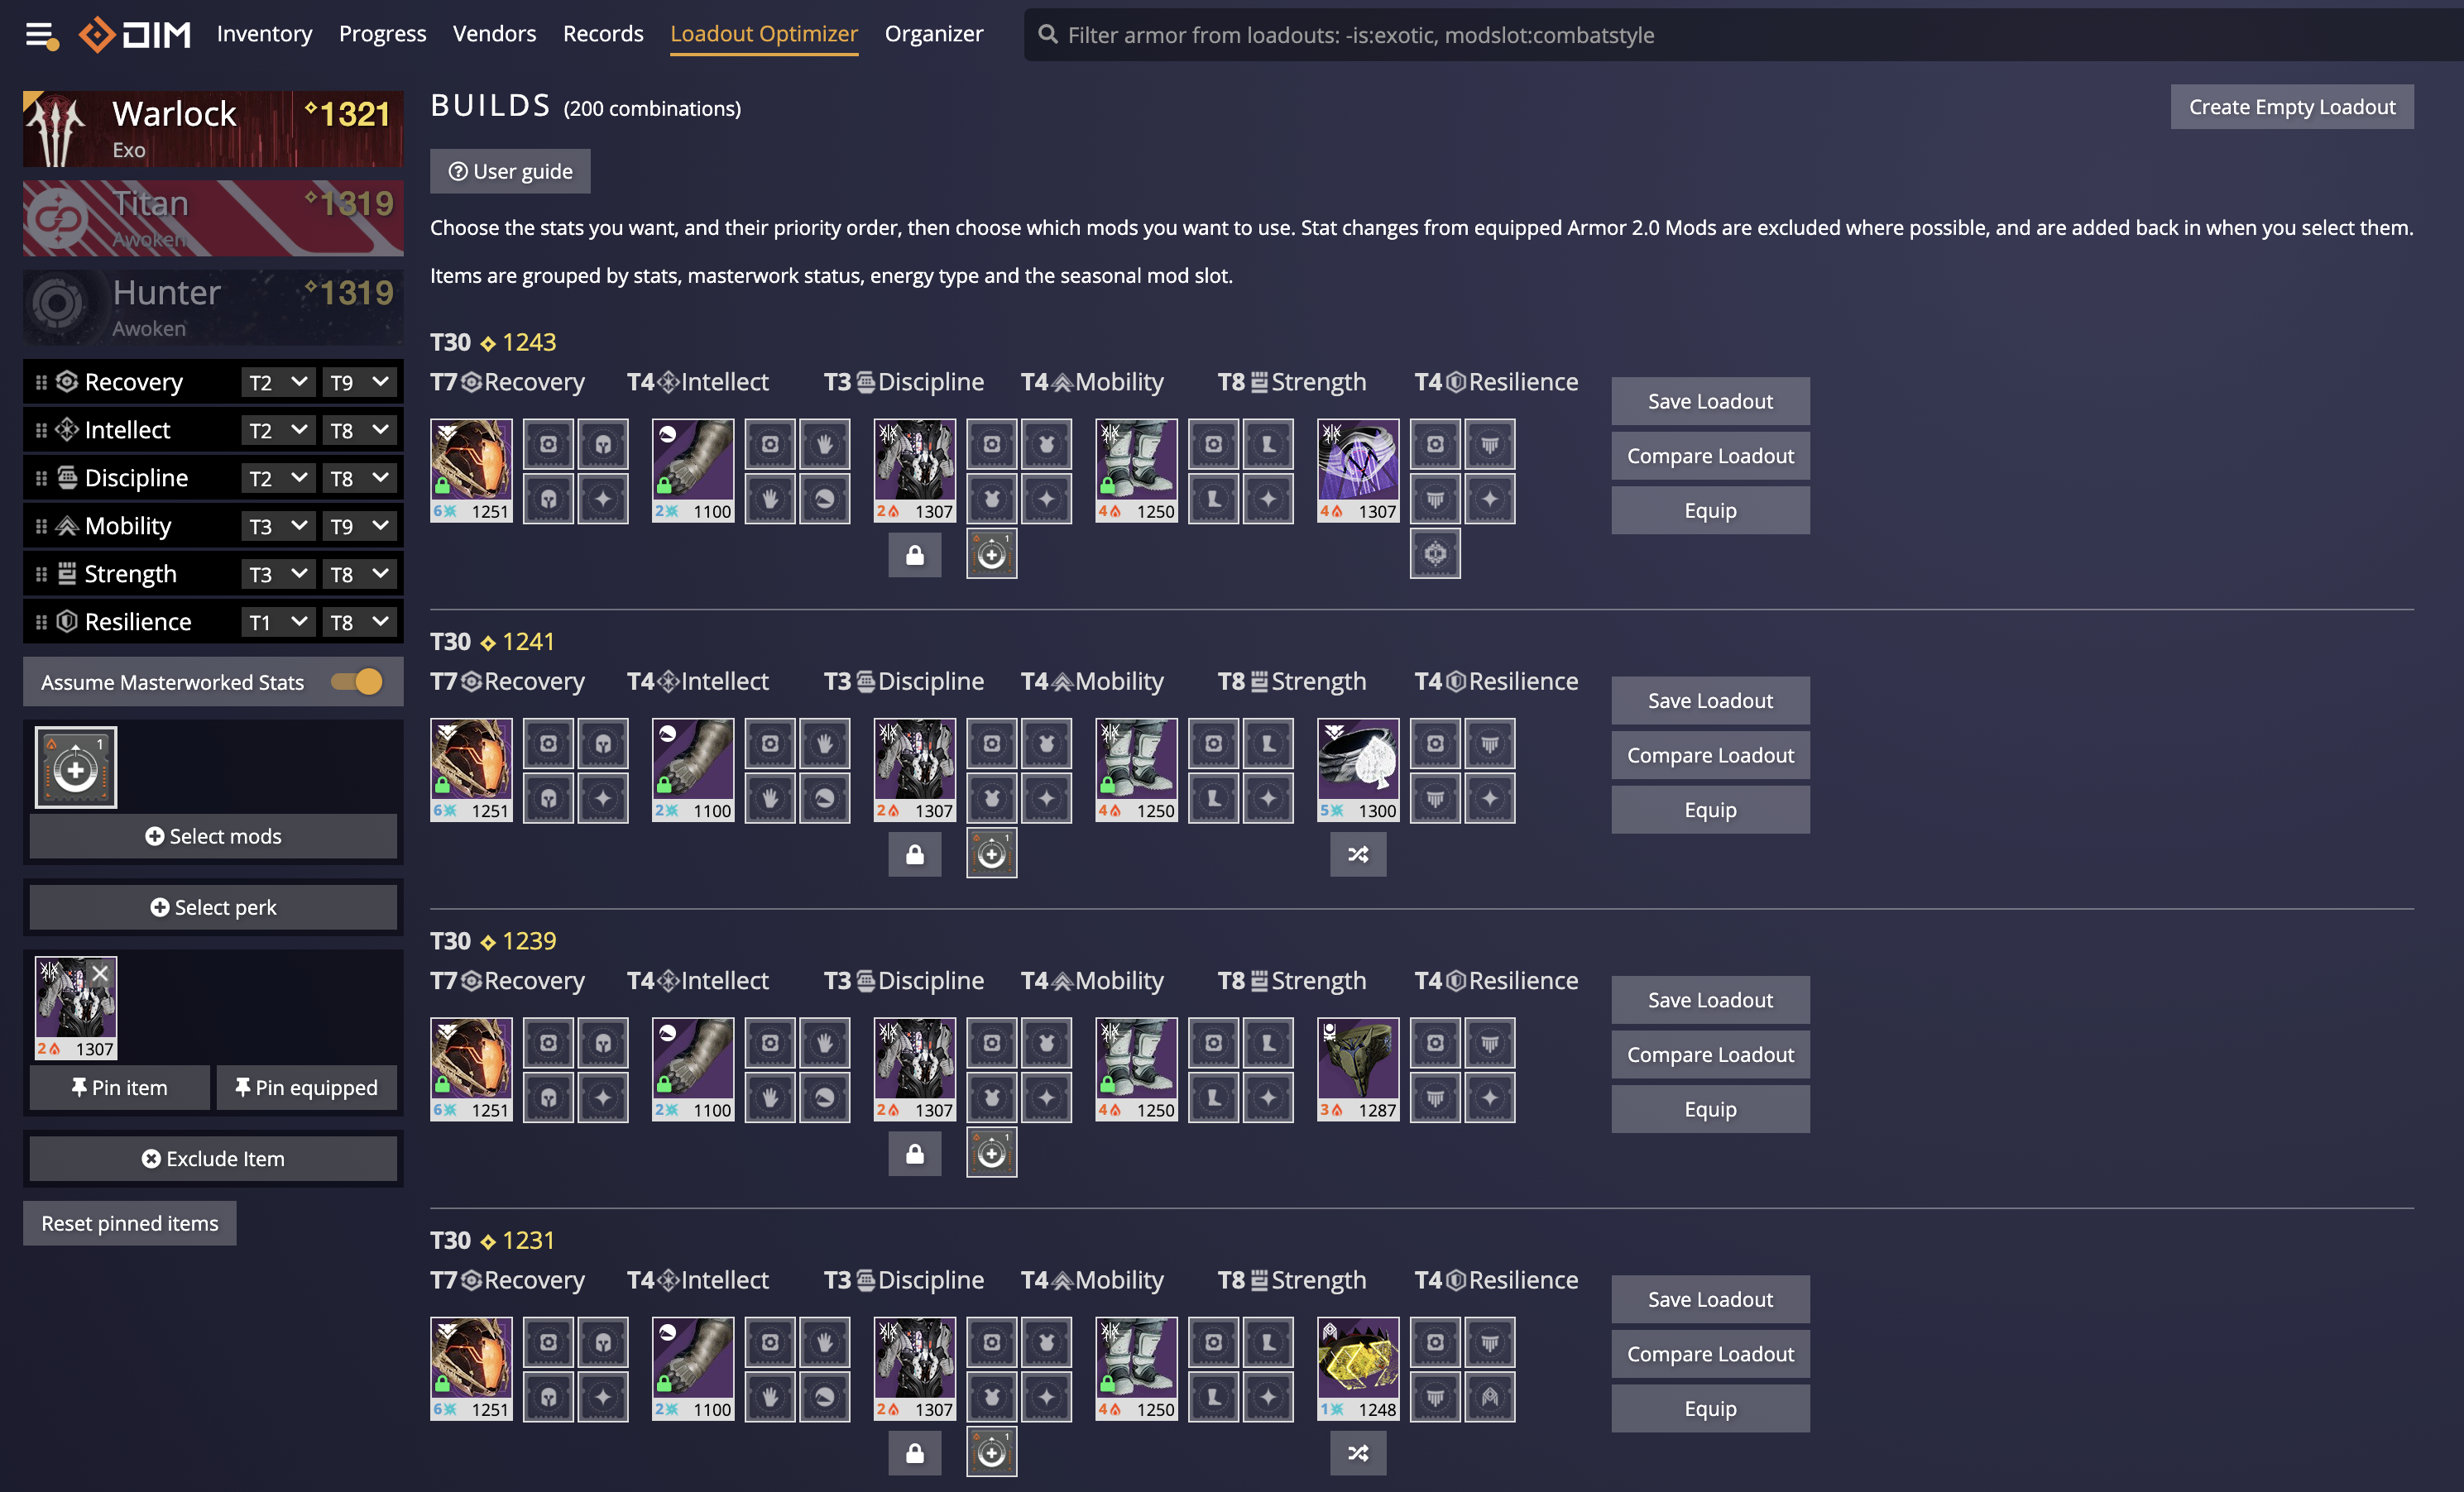The image size is (2464, 1492).
Task: Open Intellect maximum tier T8 dropdown
Action: pyautogui.click(x=359, y=430)
